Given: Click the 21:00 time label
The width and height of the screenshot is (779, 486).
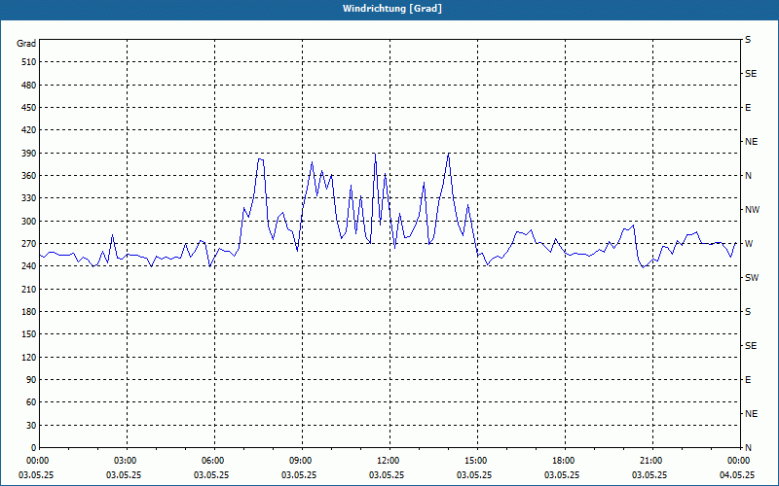Looking at the screenshot, I should 650,461.
